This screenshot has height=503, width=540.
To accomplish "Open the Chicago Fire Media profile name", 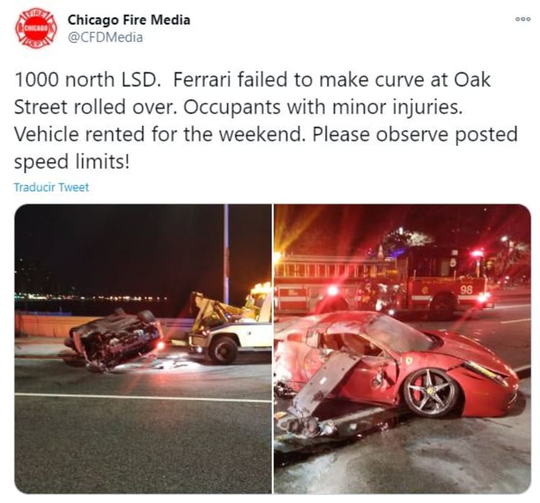I will (x=129, y=20).
